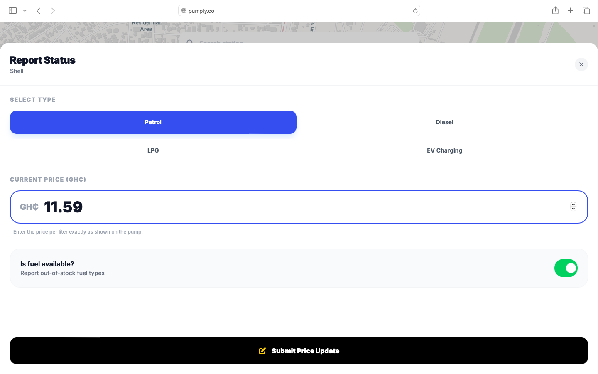The width and height of the screenshot is (598, 374).
Task: Reload the pumply.co page
Action: point(415,10)
